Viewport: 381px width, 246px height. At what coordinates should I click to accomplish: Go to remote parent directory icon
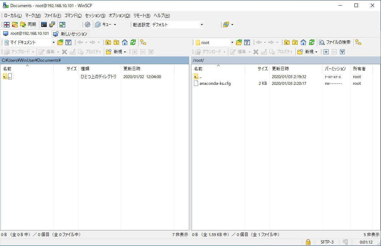click(x=287, y=42)
